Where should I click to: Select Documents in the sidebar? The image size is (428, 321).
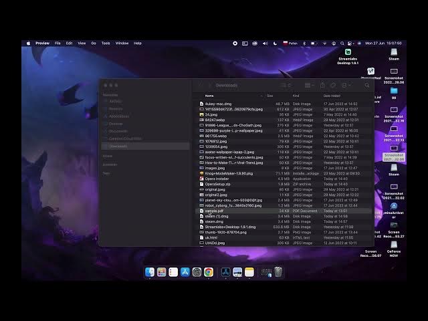tap(118, 131)
